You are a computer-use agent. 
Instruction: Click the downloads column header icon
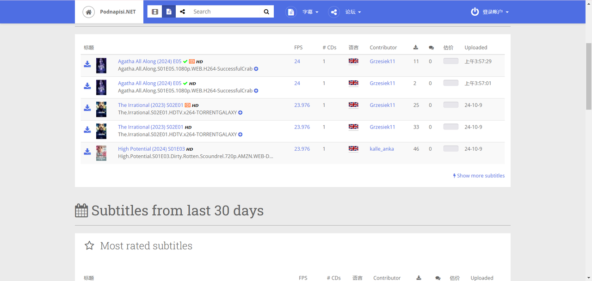point(416,47)
